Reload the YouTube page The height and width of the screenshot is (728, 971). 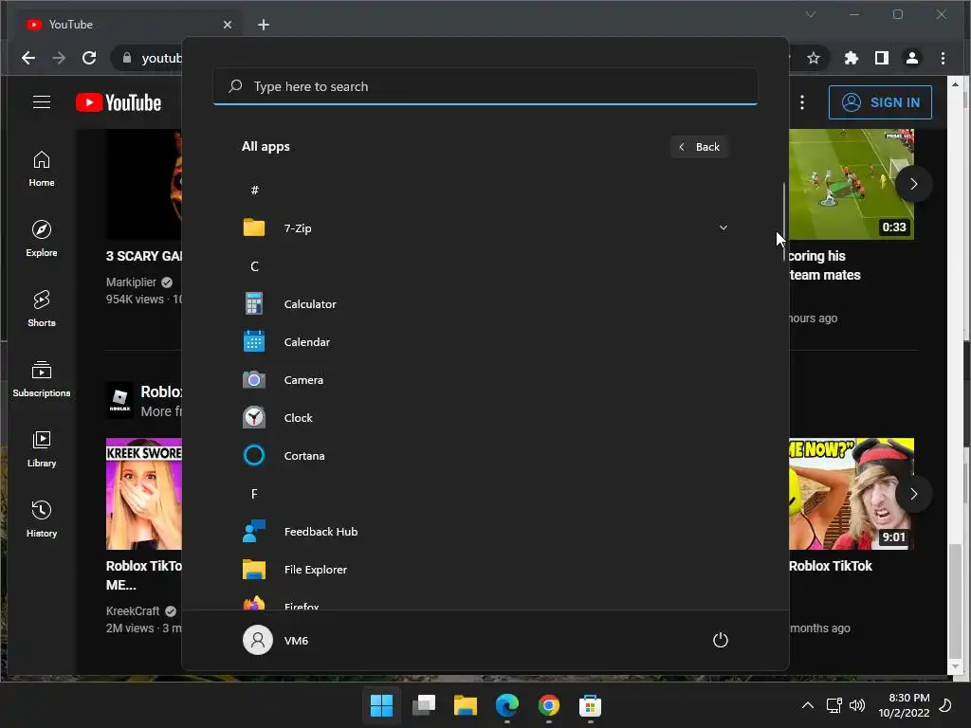[89, 58]
